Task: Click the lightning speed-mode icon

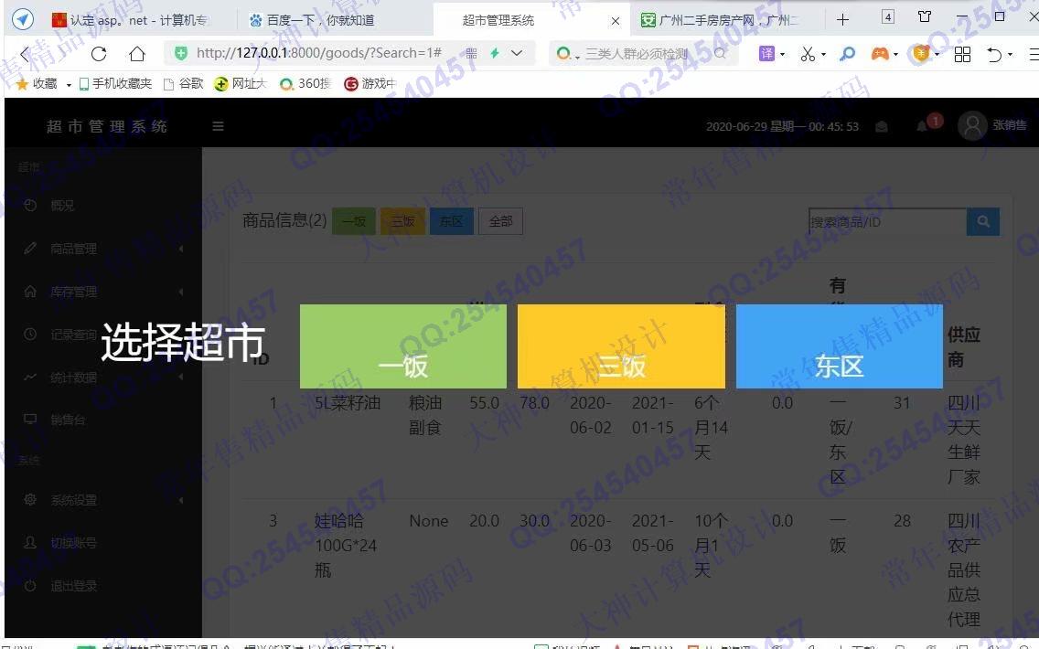Action: pos(494,54)
